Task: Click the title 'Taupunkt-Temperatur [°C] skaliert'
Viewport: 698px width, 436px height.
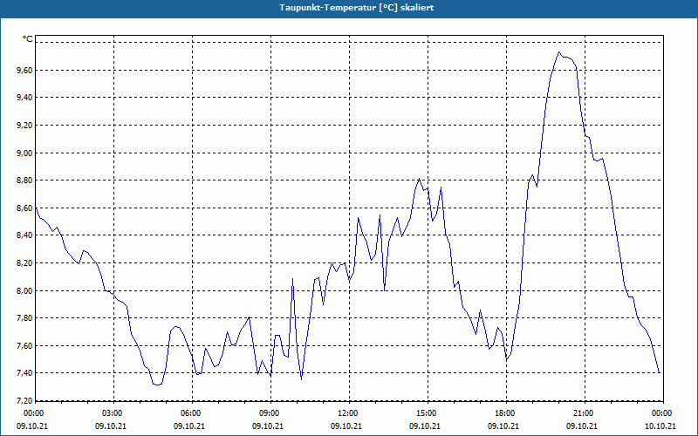Action: pyautogui.click(x=357, y=8)
